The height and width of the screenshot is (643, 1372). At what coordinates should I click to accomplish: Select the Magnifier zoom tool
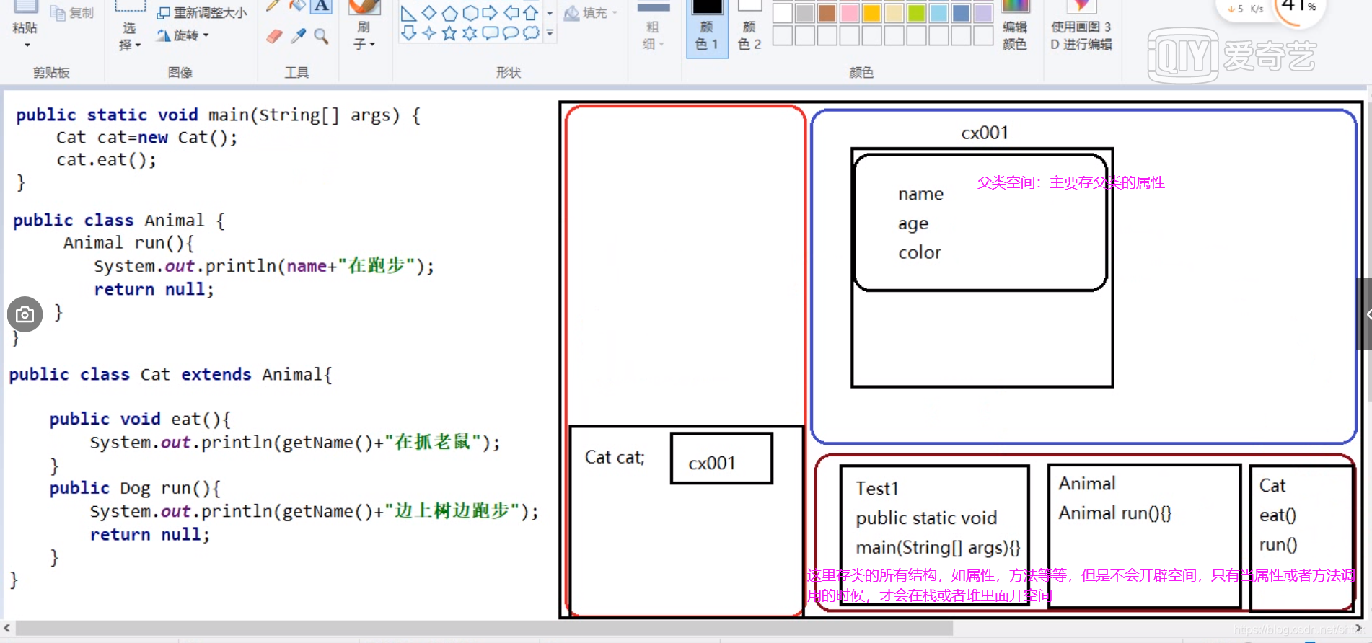pyautogui.click(x=322, y=36)
